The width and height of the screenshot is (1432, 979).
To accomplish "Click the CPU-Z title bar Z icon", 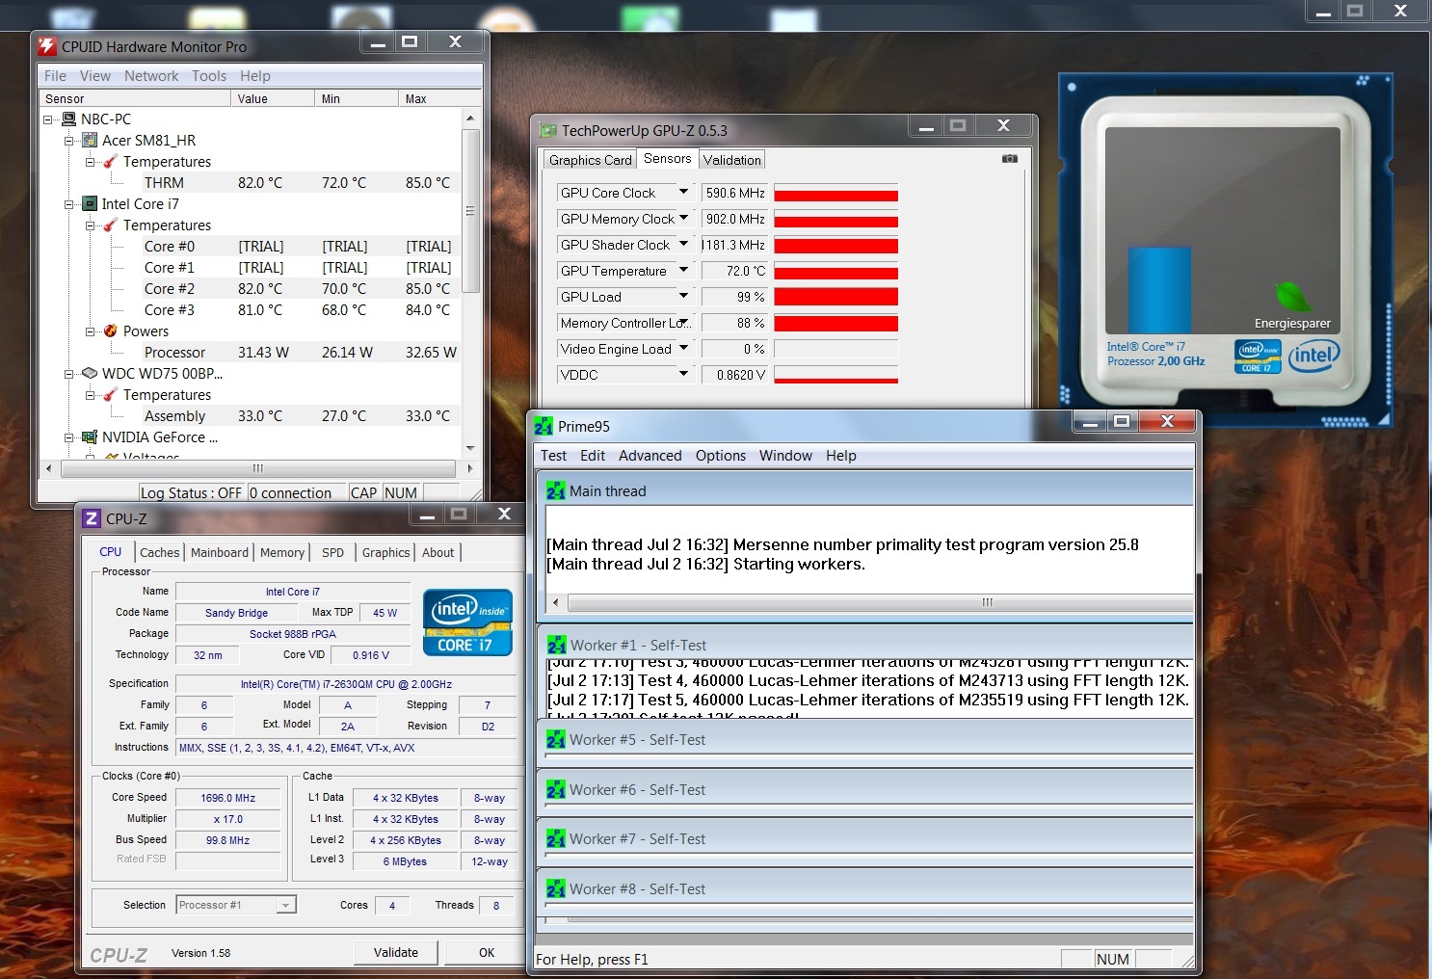I will click(x=92, y=518).
